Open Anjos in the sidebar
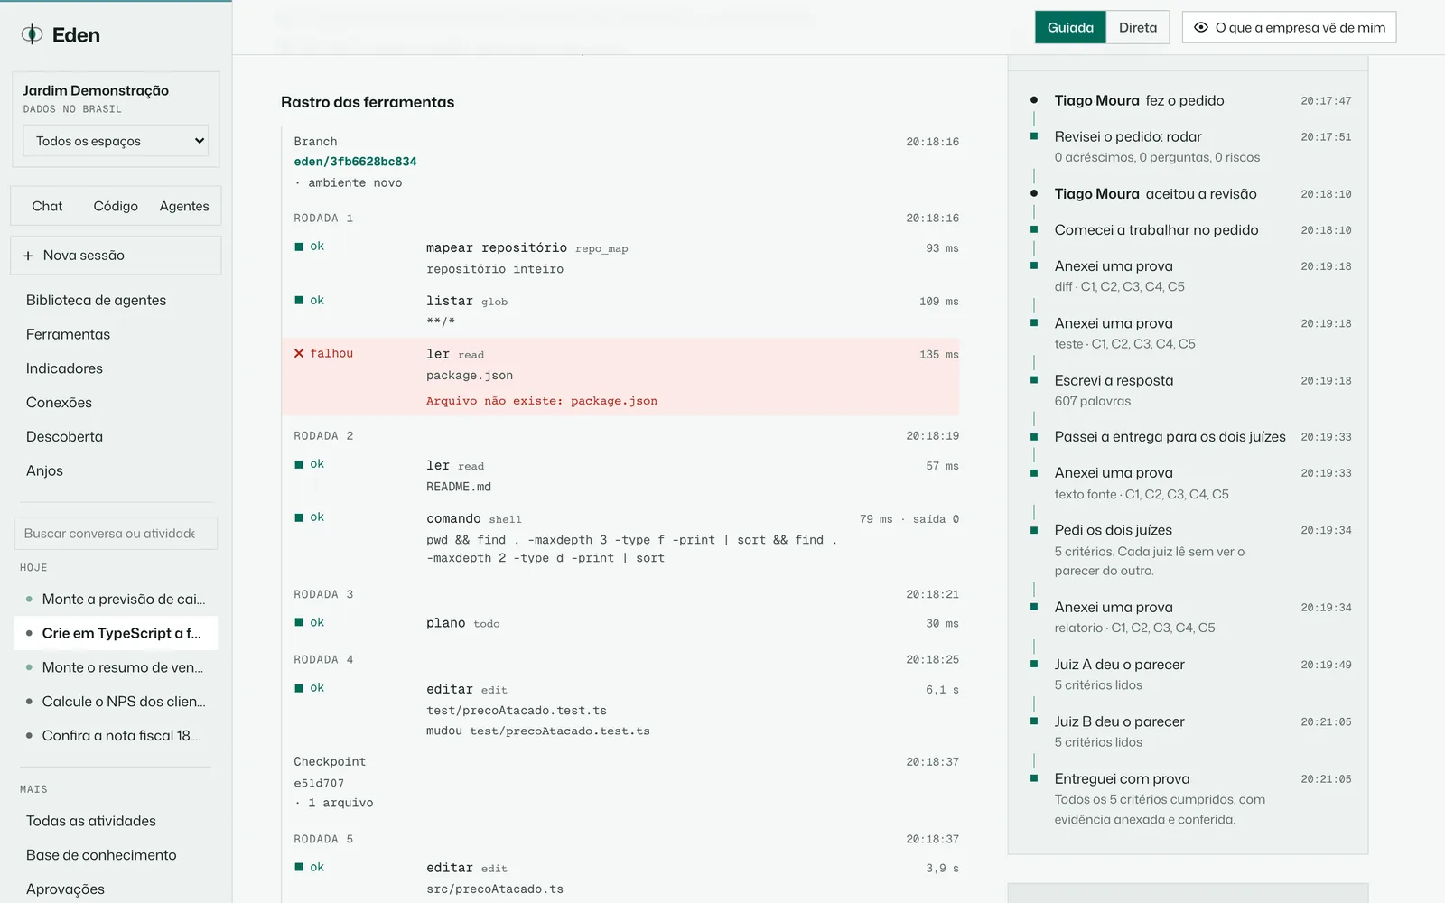 (44, 471)
